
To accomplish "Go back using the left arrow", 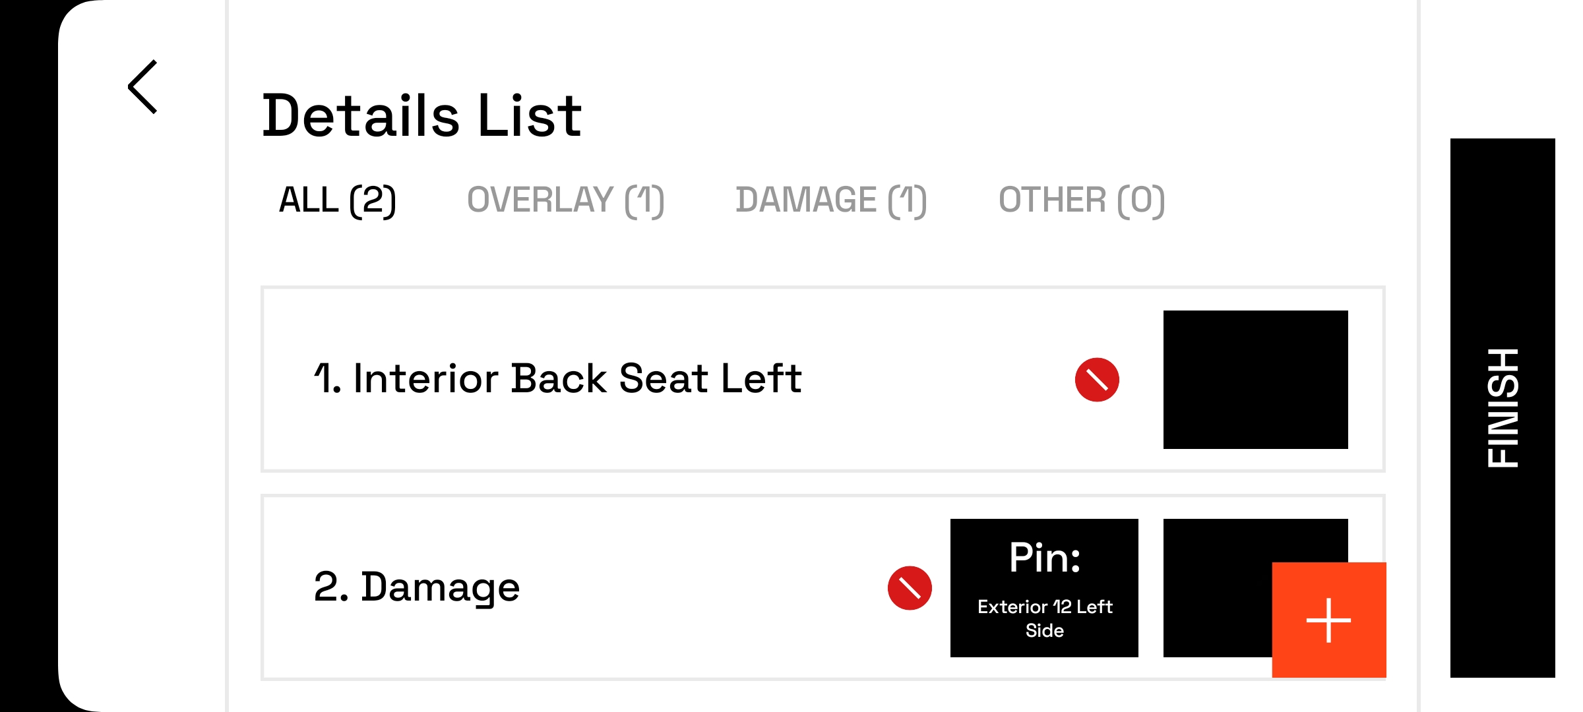I will [x=143, y=87].
